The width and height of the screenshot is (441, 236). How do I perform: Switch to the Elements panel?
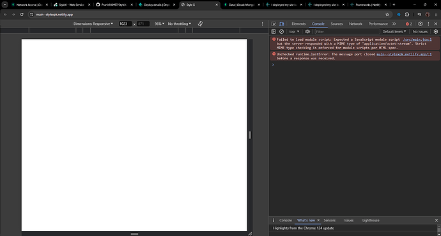298,24
